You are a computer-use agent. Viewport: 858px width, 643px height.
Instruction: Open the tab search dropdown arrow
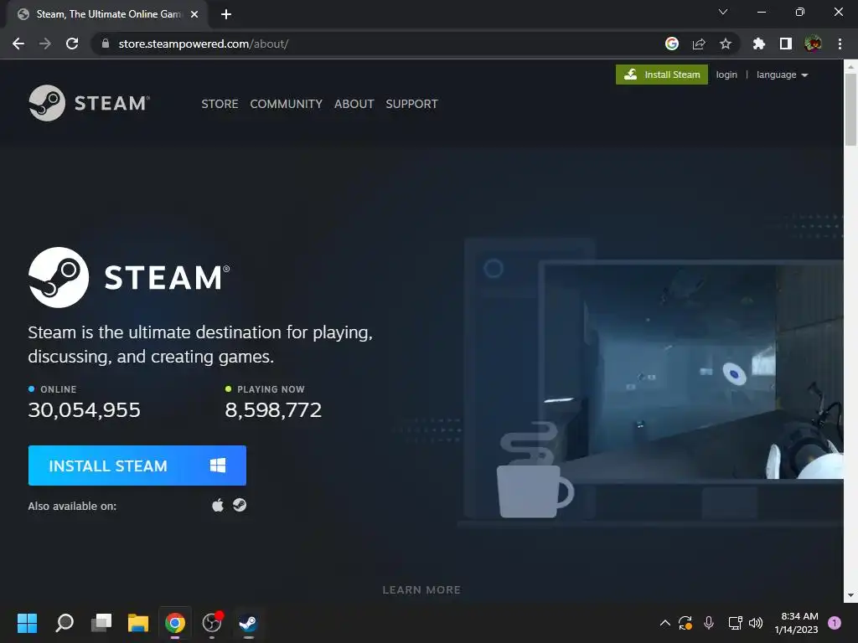[723, 12]
